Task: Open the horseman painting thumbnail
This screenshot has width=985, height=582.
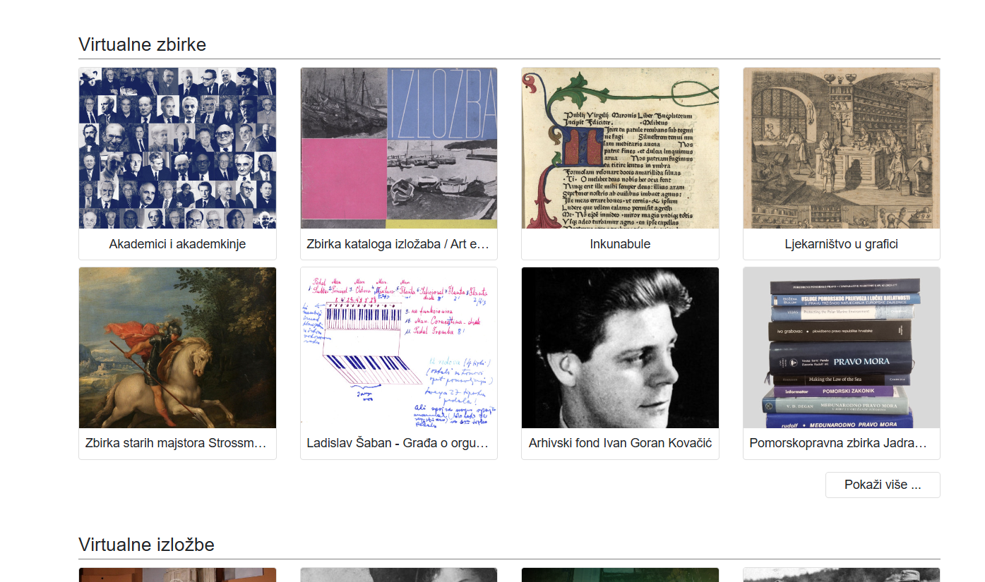Action: point(177,348)
